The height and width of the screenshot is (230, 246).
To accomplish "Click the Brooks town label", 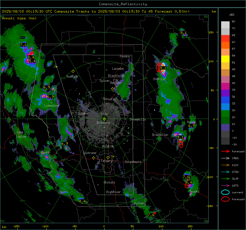I will (x=194, y=191).
